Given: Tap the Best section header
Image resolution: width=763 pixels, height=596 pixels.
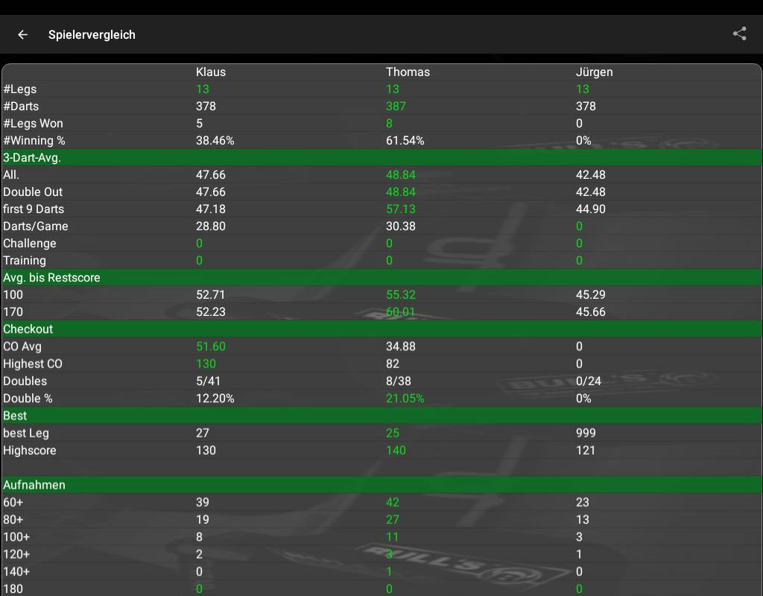Looking at the screenshot, I should coord(15,415).
